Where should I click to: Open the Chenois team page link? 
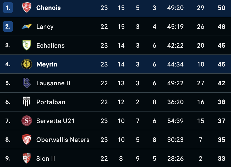(48, 8)
